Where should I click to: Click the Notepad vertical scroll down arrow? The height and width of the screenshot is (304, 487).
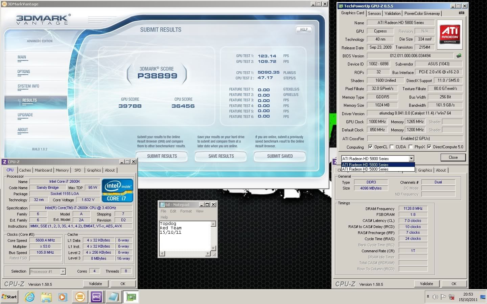pos(213,248)
